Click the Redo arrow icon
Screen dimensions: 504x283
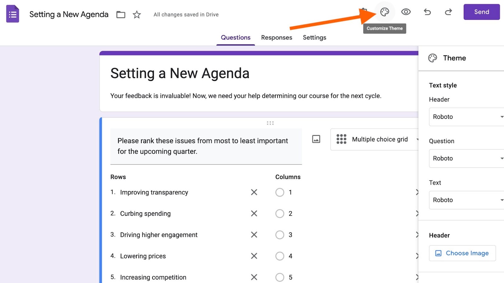448,12
